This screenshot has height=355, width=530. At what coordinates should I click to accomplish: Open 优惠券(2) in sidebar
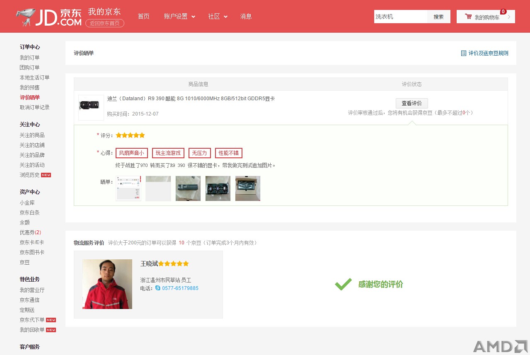[30, 232]
